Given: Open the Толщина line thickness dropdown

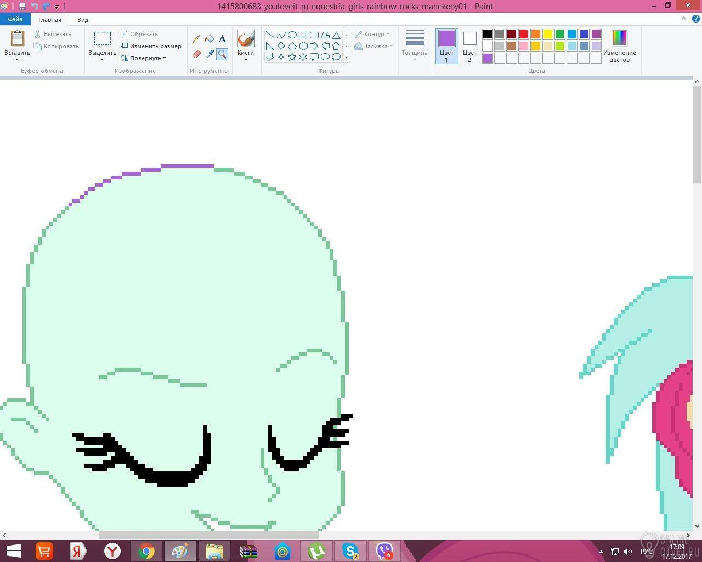Looking at the screenshot, I should 415,46.
